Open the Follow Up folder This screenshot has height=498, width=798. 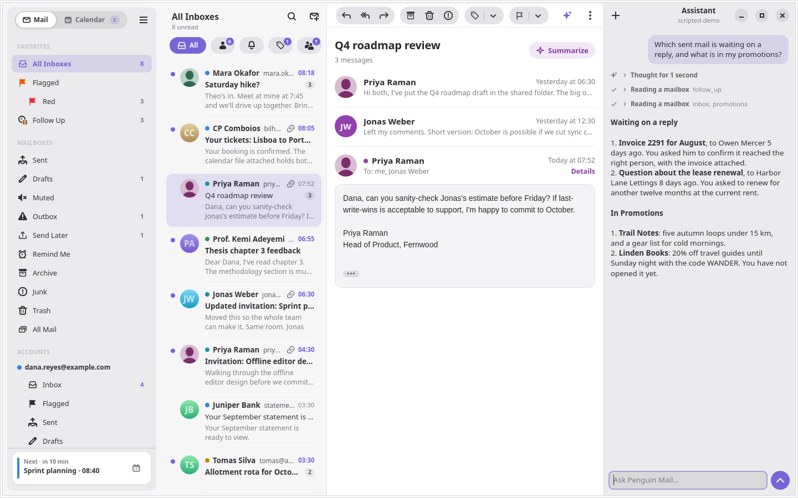pos(81,120)
